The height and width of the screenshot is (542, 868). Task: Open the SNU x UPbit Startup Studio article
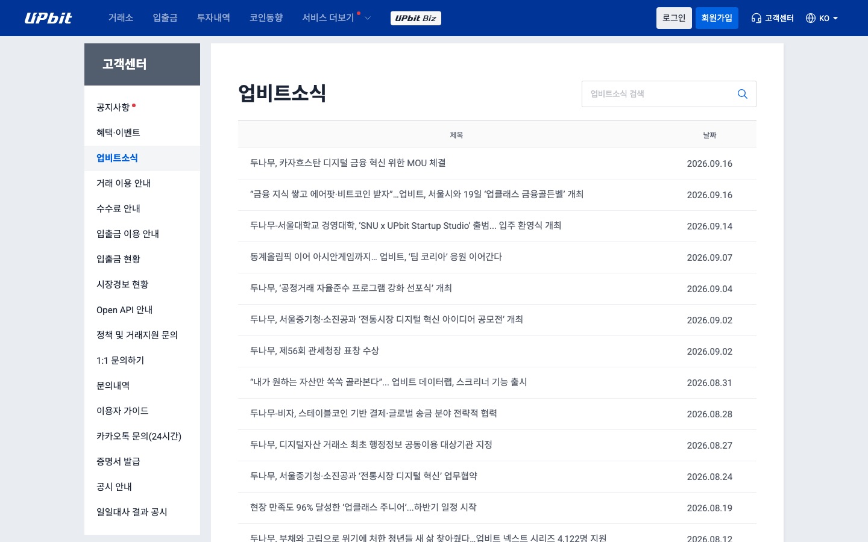point(406,226)
